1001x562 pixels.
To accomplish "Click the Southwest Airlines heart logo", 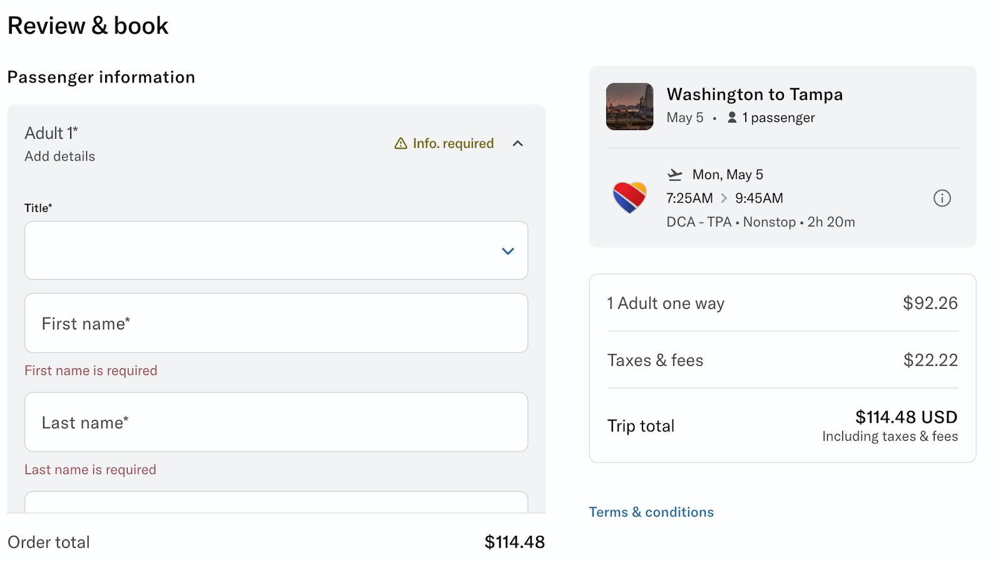I will [629, 198].
